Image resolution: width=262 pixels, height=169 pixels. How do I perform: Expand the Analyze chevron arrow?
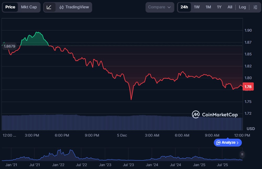pyautogui.click(x=238, y=143)
